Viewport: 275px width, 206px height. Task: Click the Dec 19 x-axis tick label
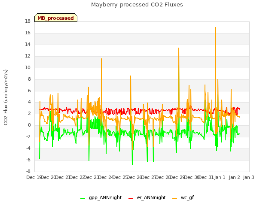click(34, 177)
